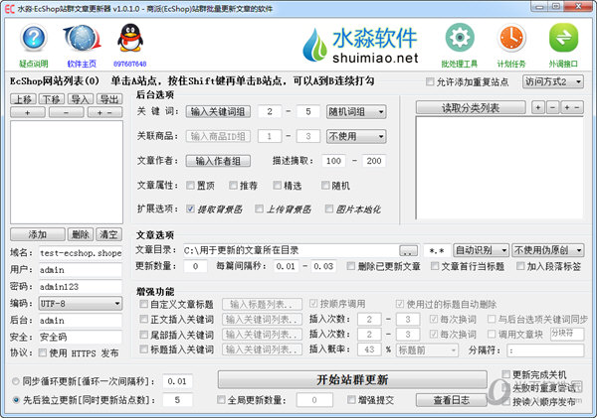Viewport: 597px width, 418px height.
Task: Open the 访问方式2 dropdown
Action: [553, 81]
